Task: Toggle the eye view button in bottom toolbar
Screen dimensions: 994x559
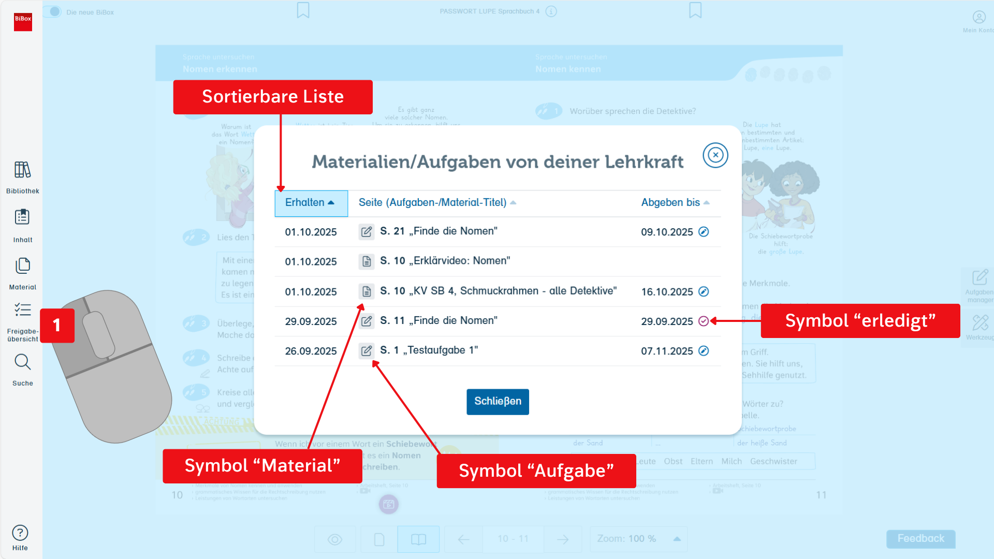Action: tap(335, 540)
